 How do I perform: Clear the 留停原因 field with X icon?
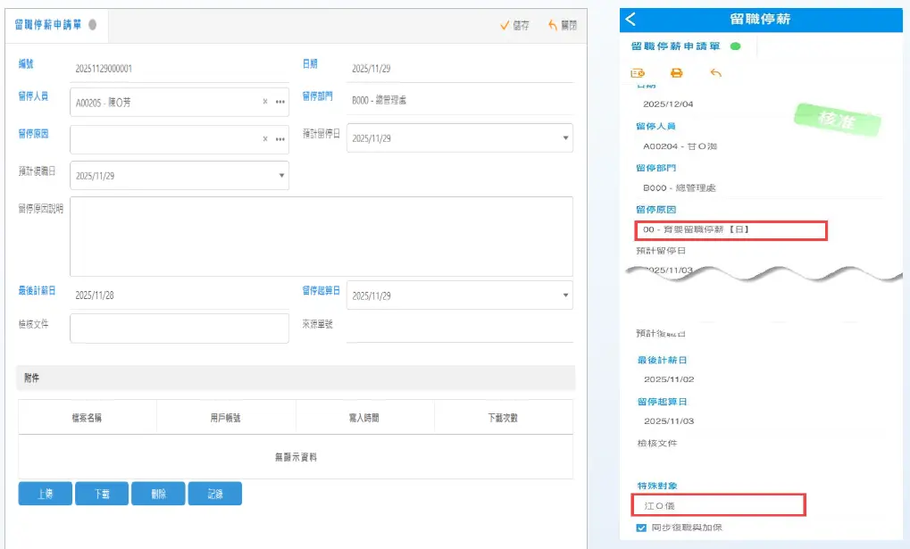pos(265,139)
